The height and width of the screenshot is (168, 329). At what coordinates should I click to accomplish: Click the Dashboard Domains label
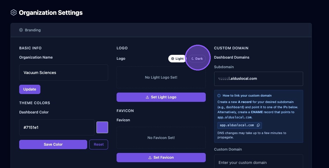pyautogui.click(x=232, y=57)
